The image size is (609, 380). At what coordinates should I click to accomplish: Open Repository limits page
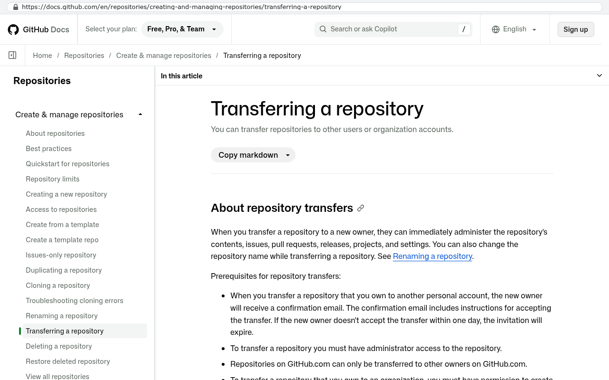[52, 179]
